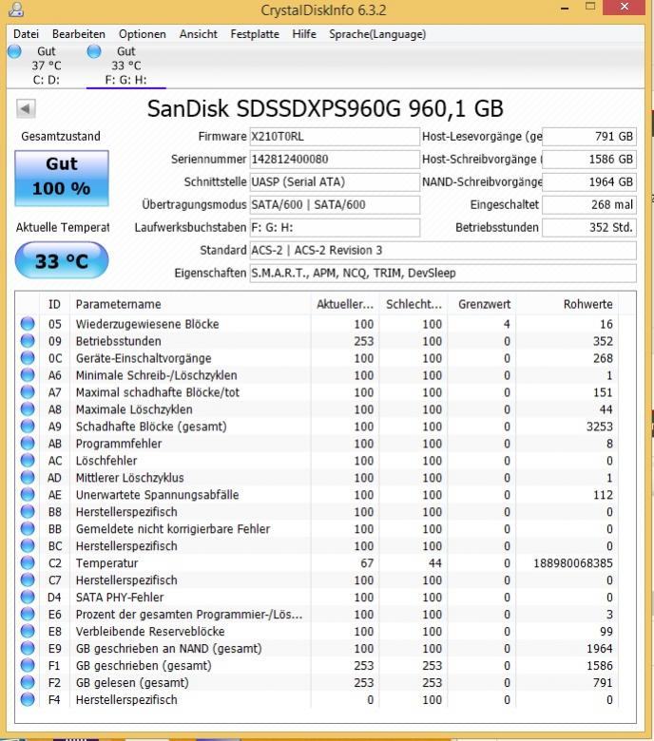
Task: Select the raw value 188980068385
Action: 572,562
